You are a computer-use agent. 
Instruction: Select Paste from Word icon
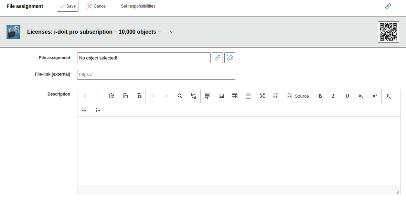(139, 96)
